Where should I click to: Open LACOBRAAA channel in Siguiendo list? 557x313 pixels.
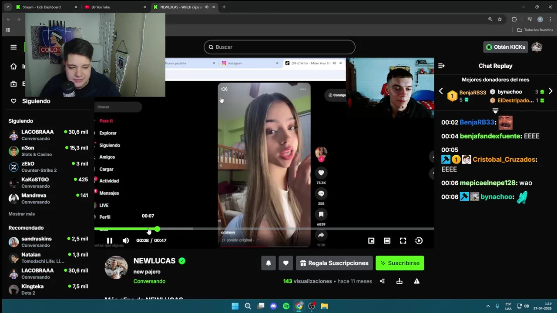pyautogui.click(x=48, y=135)
